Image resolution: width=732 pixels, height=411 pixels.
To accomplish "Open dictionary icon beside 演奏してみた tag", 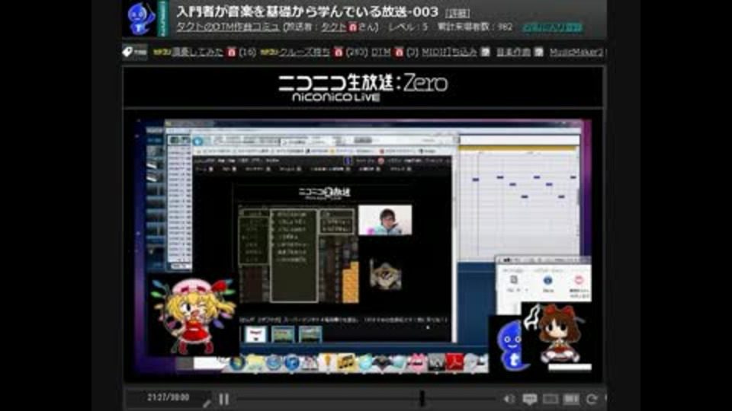I will point(231,53).
